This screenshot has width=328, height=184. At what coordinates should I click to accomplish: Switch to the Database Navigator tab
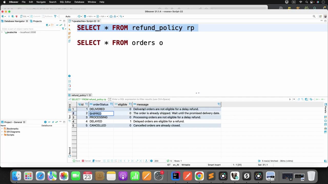(14, 21)
